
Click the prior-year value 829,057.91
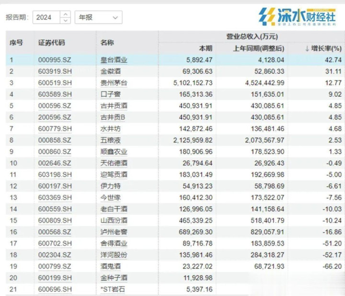(267, 232)
